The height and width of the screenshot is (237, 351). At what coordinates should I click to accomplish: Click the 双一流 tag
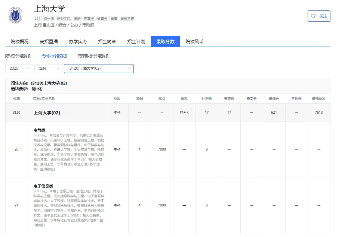[x=49, y=19]
